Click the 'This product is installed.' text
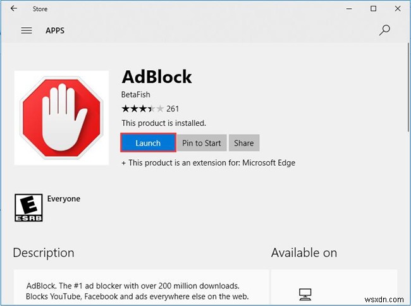 (x=164, y=123)
